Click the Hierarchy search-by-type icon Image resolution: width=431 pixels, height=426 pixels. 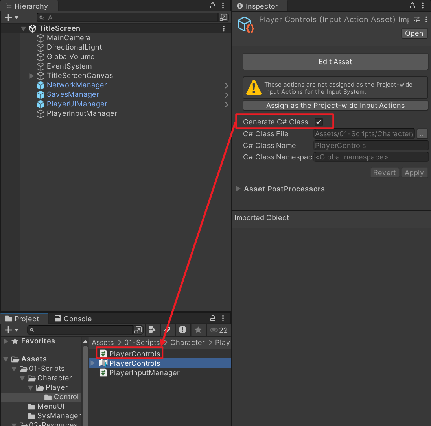[223, 17]
